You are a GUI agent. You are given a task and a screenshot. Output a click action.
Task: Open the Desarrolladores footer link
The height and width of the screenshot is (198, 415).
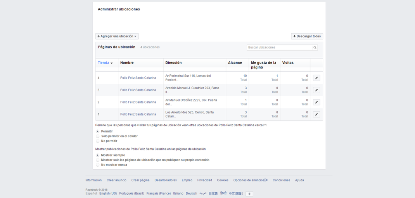[166, 180]
